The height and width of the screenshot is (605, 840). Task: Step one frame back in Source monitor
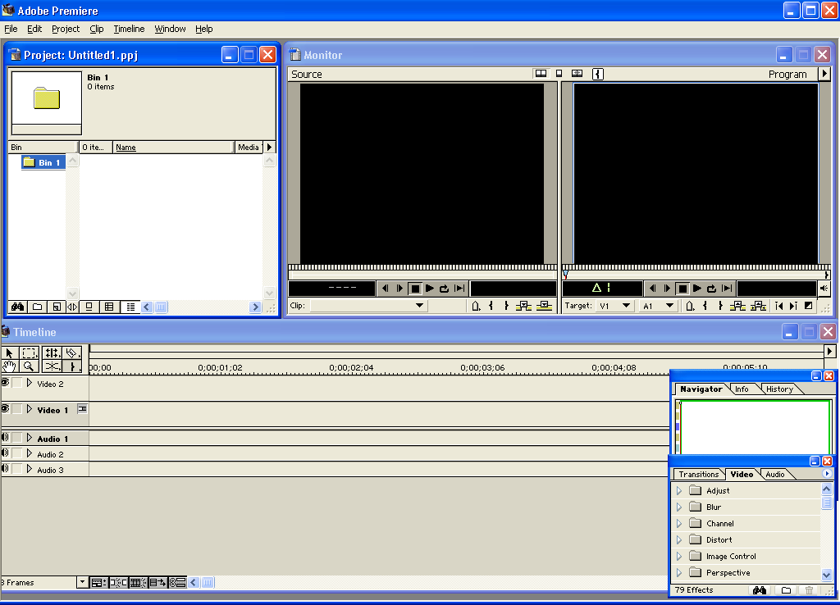[x=386, y=289]
